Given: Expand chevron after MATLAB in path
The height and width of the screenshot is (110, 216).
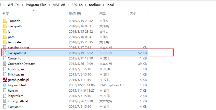Looking at the screenshot, I should (x=68, y=5).
